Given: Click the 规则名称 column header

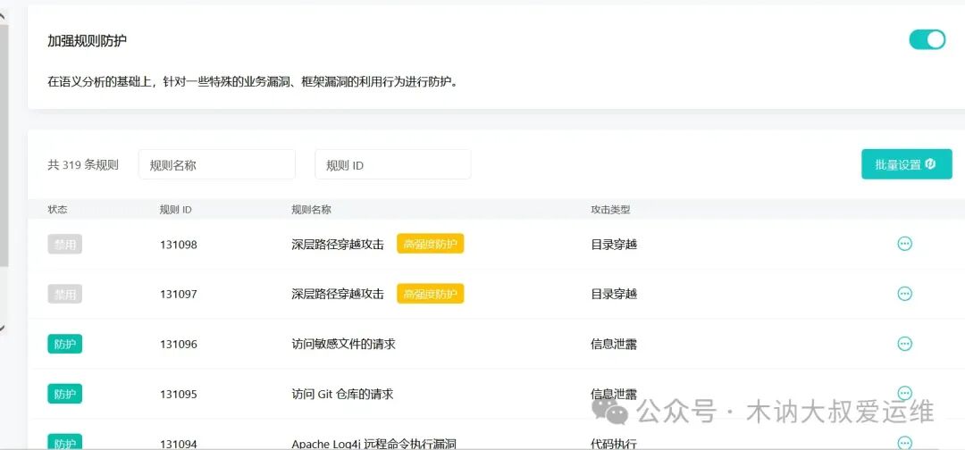Looking at the screenshot, I should tap(311, 210).
